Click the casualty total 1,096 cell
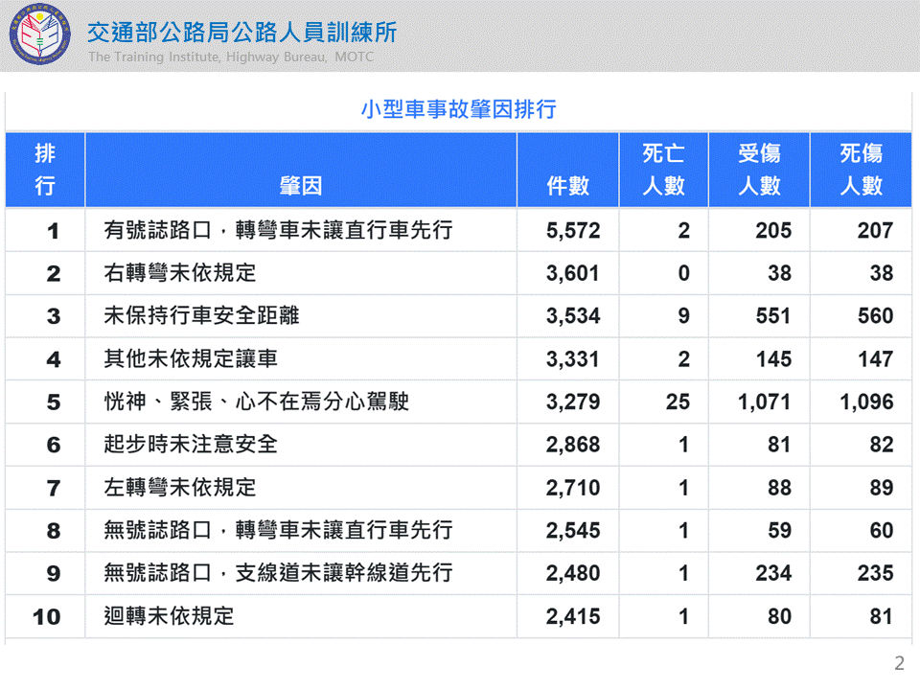Image resolution: width=920 pixels, height=690 pixels. (x=865, y=402)
